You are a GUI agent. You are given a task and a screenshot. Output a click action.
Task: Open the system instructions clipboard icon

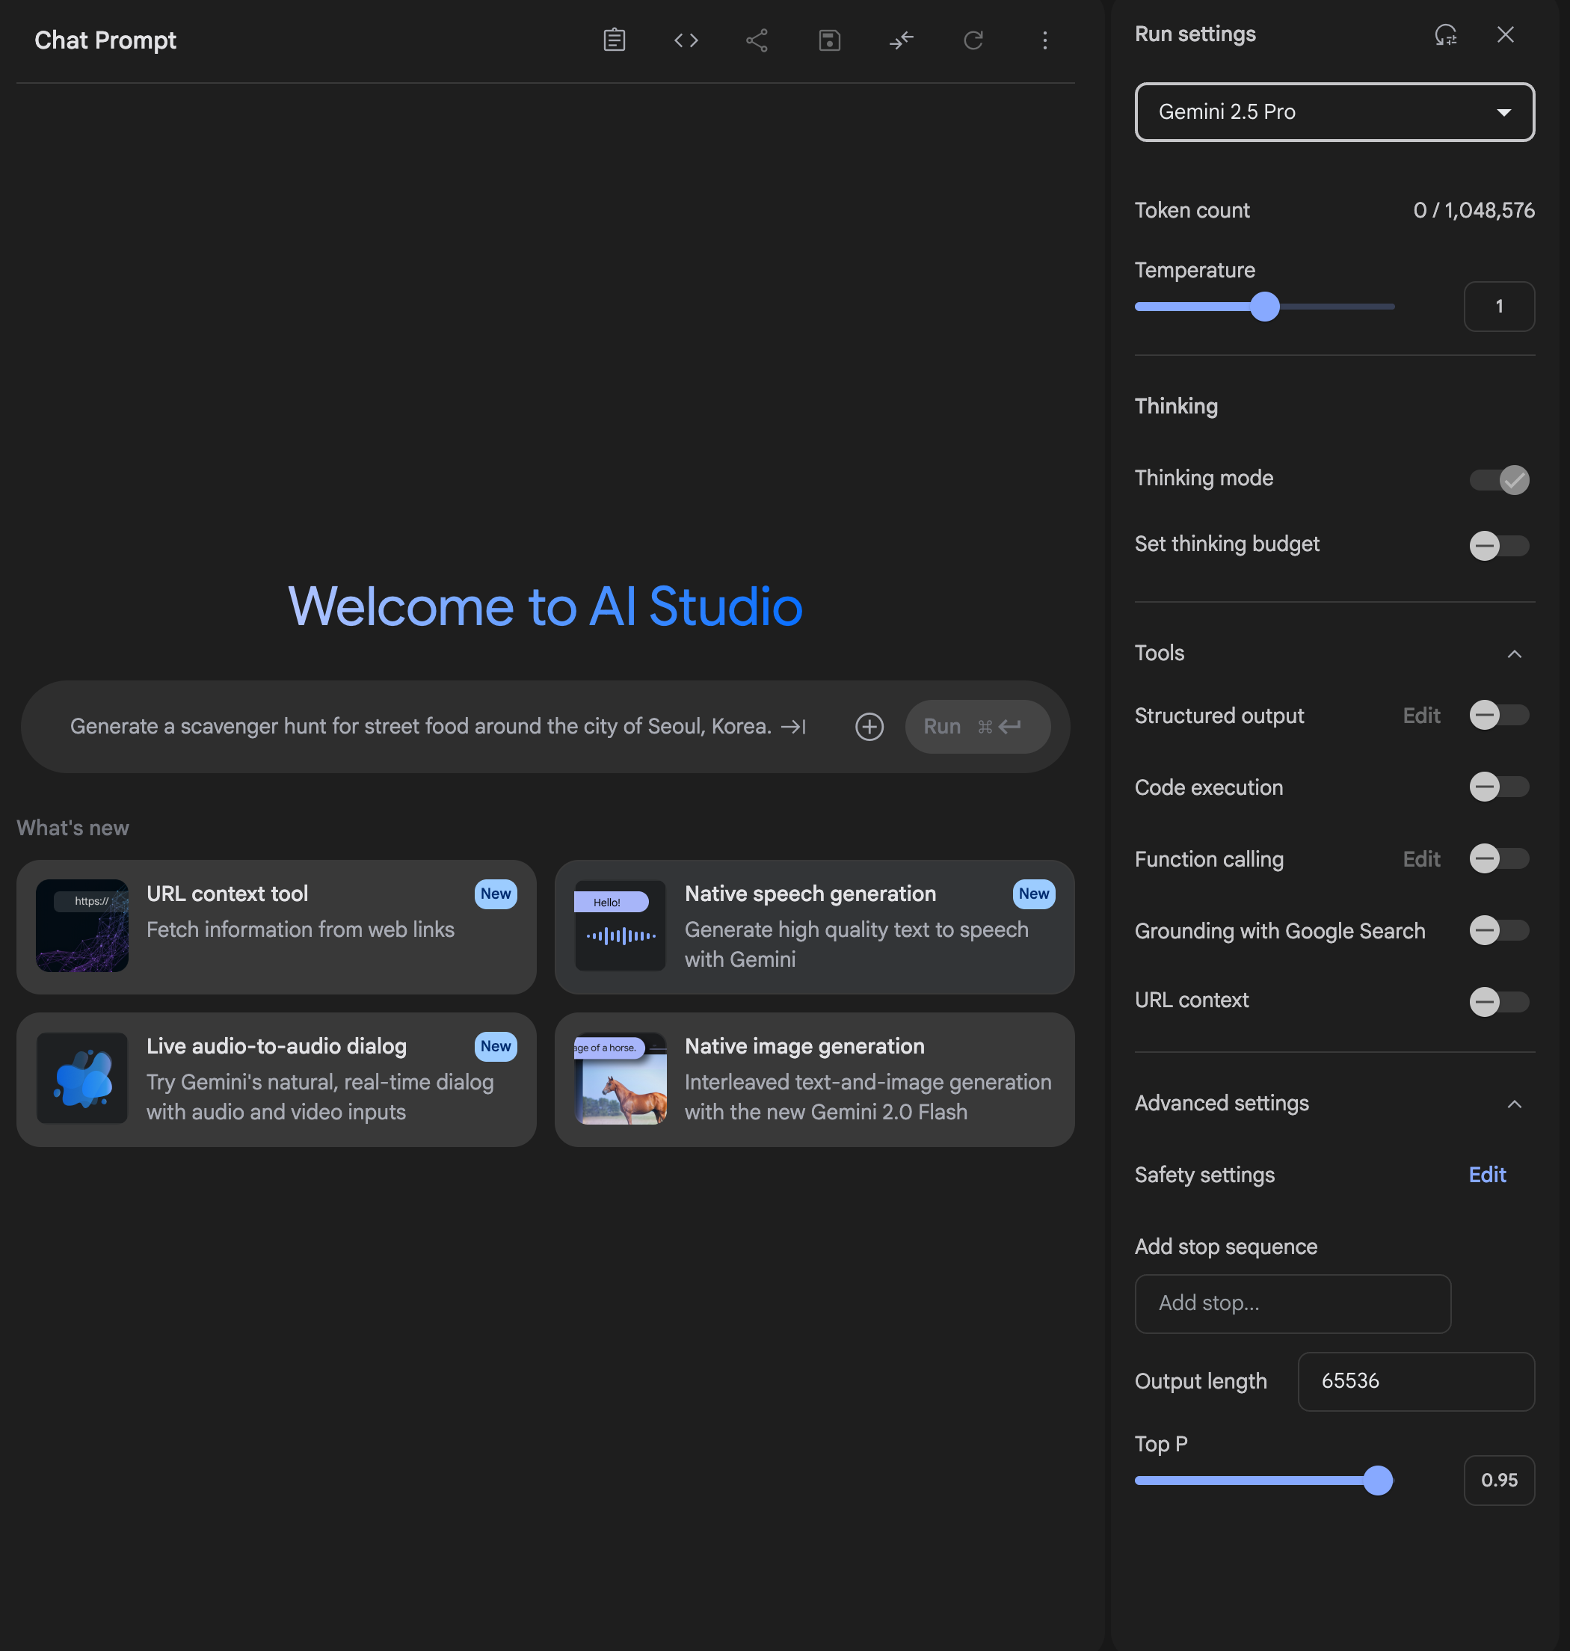click(615, 40)
